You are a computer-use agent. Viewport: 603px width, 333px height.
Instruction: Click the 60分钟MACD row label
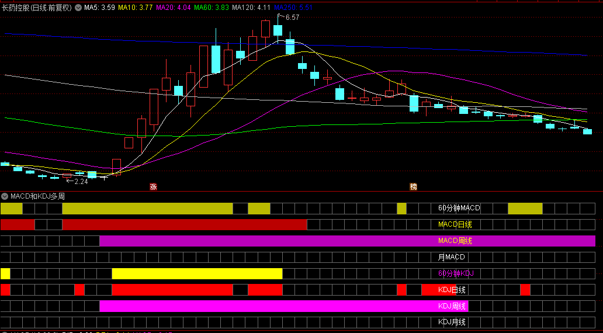pos(459,208)
